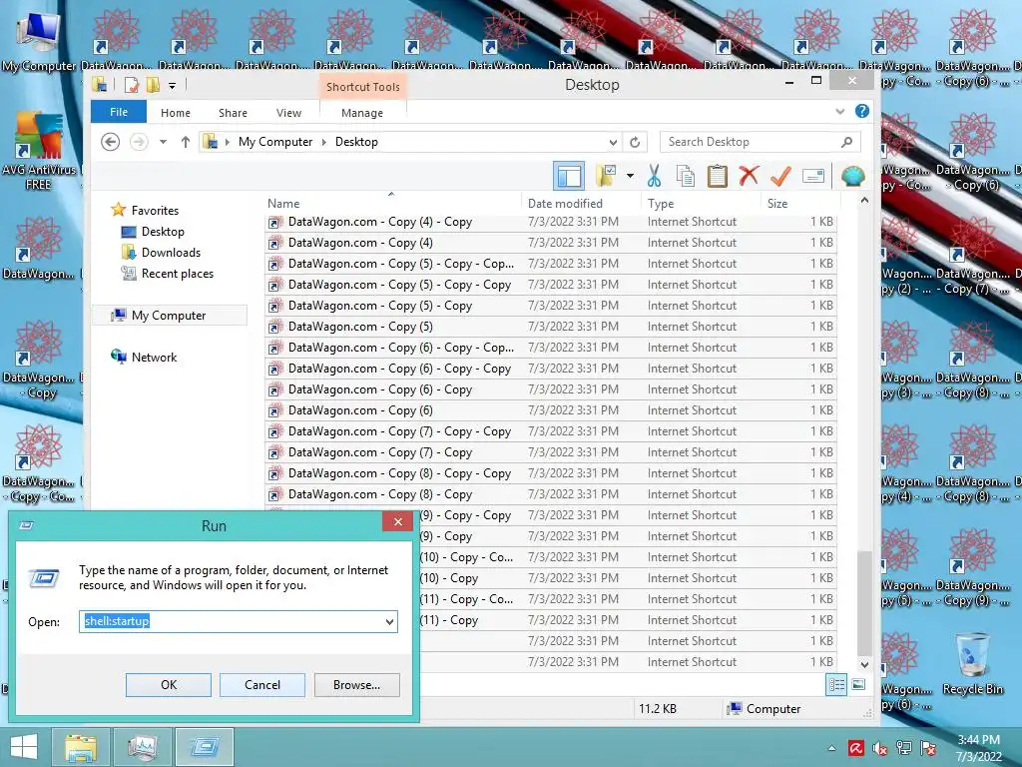Image resolution: width=1022 pixels, height=767 pixels.
Task: Go up one folder level arrow
Action: (186, 142)
